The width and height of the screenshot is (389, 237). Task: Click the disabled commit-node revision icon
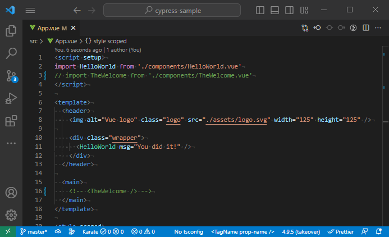pos(329,28)
